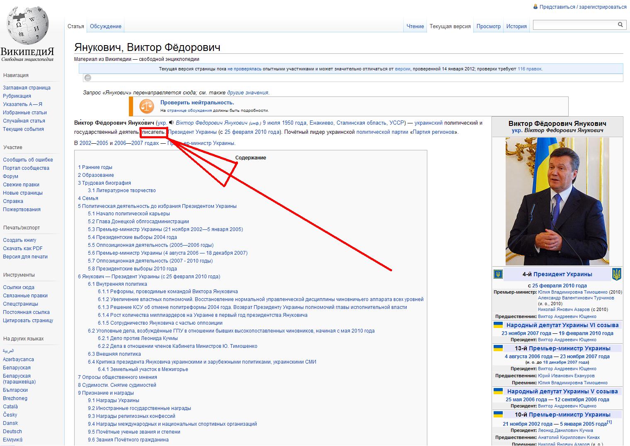
Task: Collapse the notice box with the minus icon
Action: tap(88, 78)
